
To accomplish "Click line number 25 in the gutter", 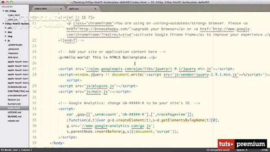I will click(x=34, y=57).
